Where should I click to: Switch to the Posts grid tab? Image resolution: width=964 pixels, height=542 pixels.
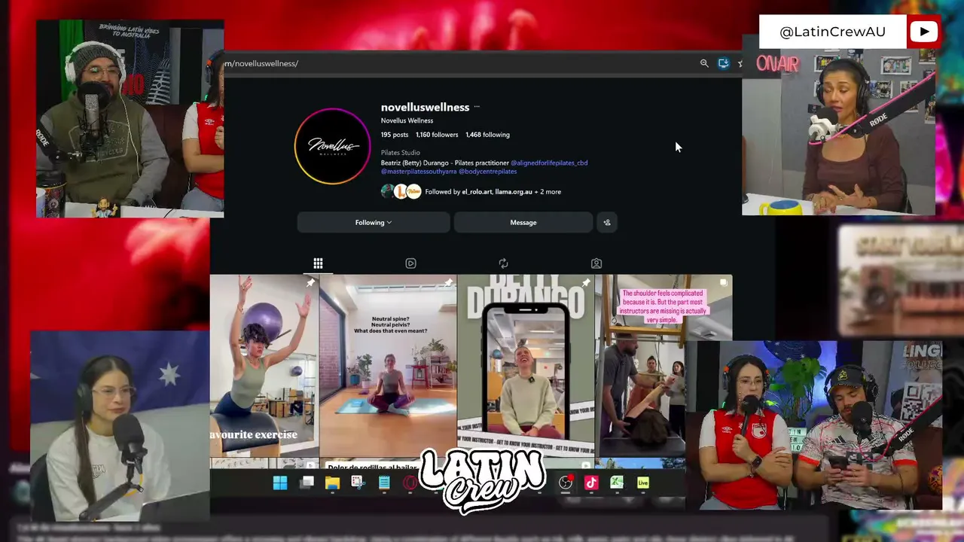pos(318,263)
